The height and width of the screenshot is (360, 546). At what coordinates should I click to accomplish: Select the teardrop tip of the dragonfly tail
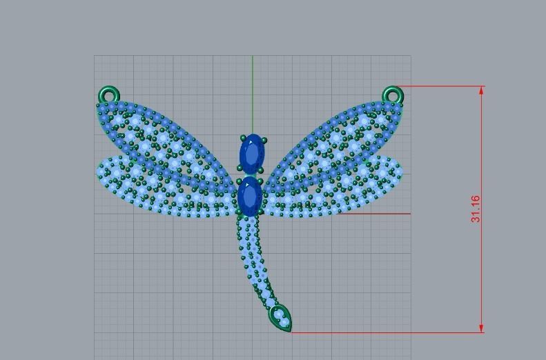coord(280,317)
